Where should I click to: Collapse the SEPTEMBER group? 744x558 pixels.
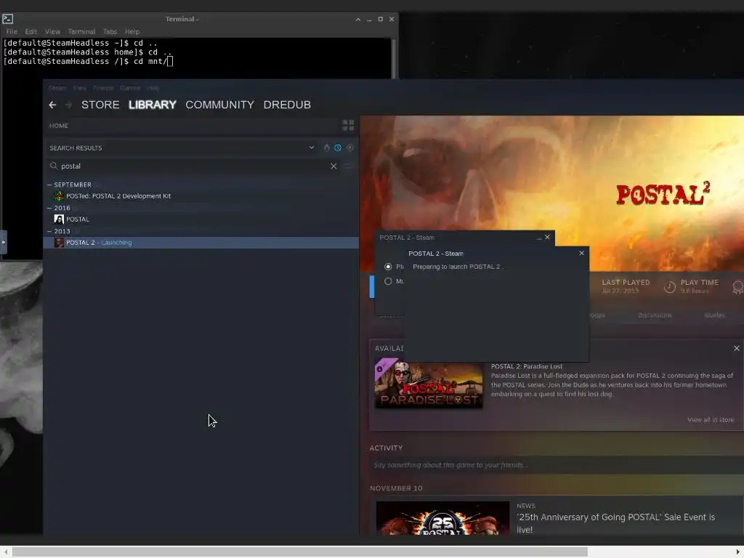(49, 185)
